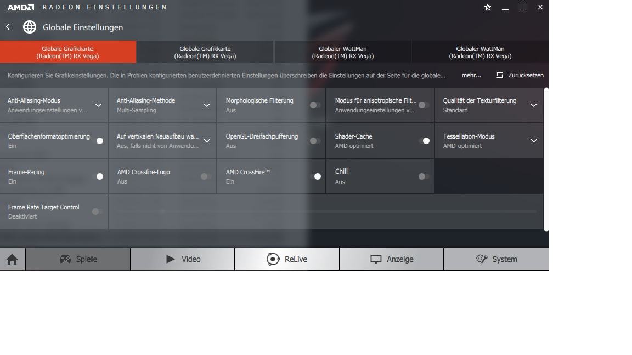Open the first Globaler WattMan tab

coord(342,52)
